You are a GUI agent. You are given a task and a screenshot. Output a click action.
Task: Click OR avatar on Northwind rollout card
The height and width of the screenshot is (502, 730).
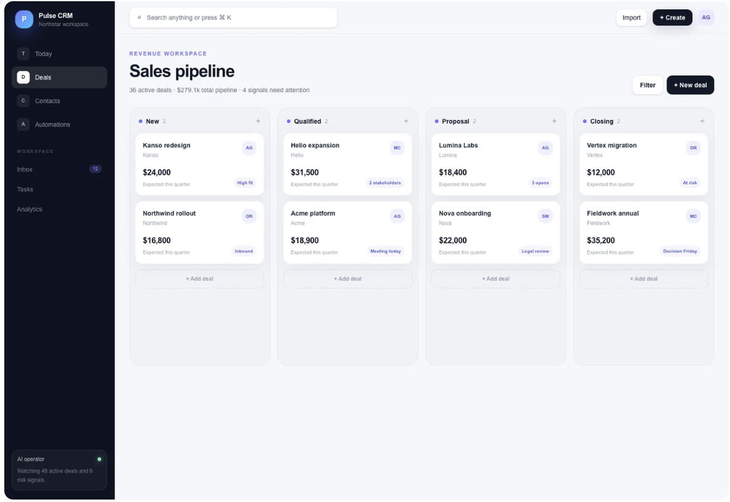click(x=249, y=216)
